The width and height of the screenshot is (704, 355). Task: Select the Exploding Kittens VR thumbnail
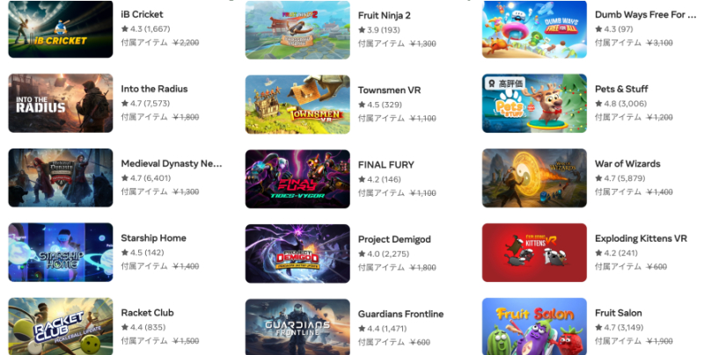(534, 252)
